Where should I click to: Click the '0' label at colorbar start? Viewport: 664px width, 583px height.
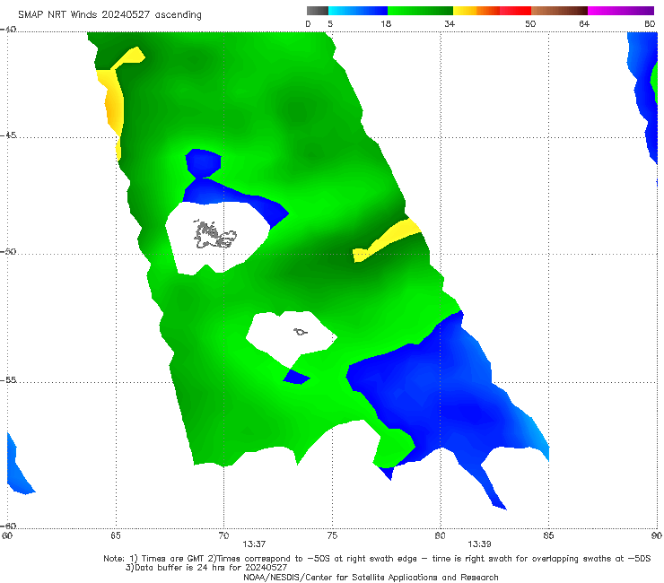click(308, 24)
